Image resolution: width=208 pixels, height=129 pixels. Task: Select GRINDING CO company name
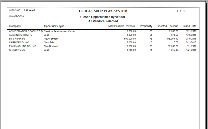[x=17, y=50]
